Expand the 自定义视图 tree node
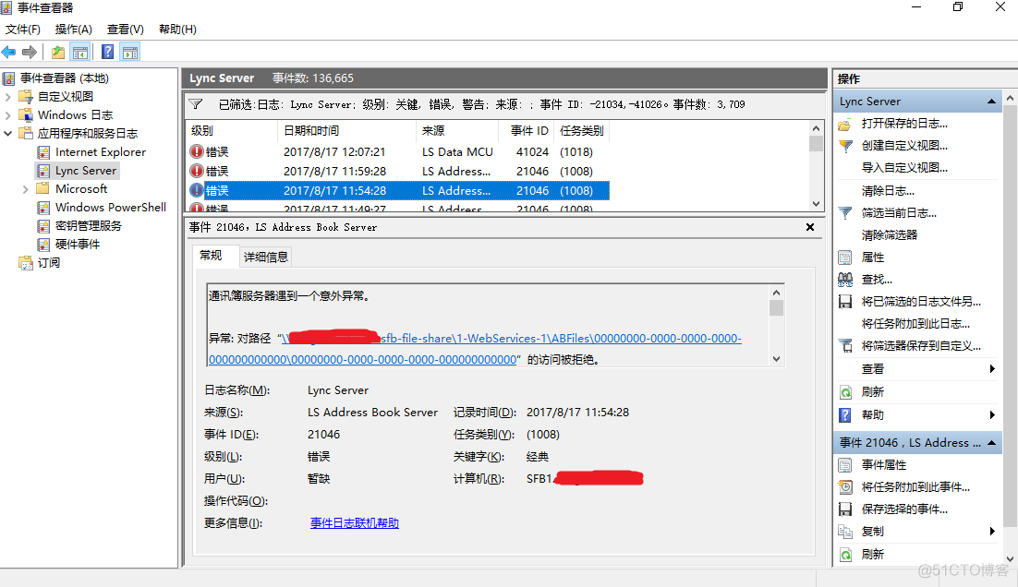1018x587 pixels. (x=7, y=97)
